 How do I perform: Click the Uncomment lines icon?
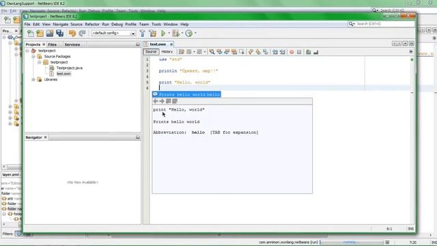[x=315, y=52]
